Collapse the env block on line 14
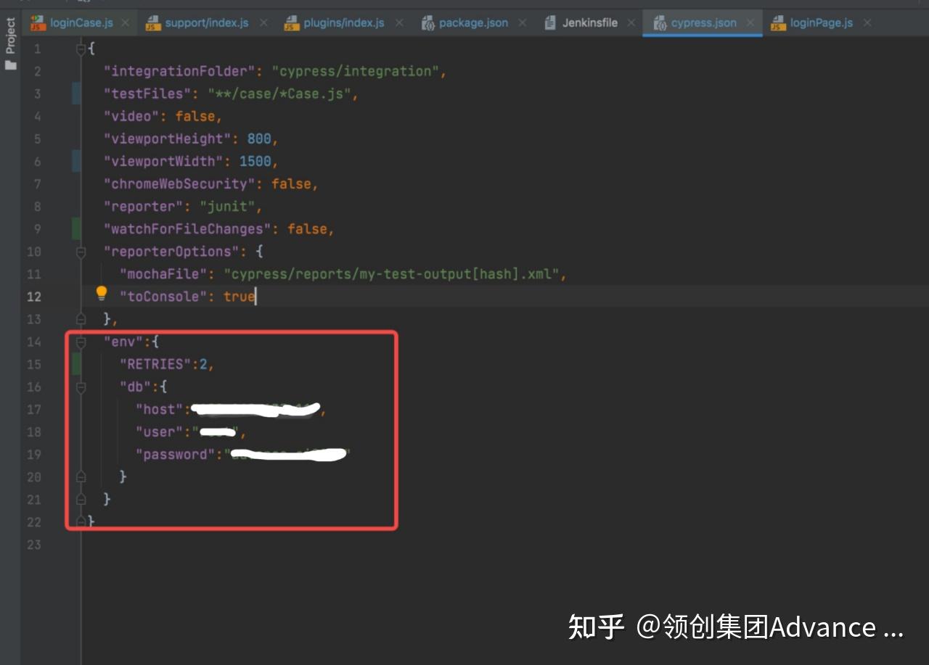 81,342
